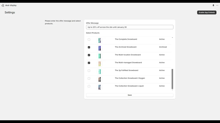
Task: Check The 3p Fulfilled Snowboard checkbox
Action: [89, 71]
